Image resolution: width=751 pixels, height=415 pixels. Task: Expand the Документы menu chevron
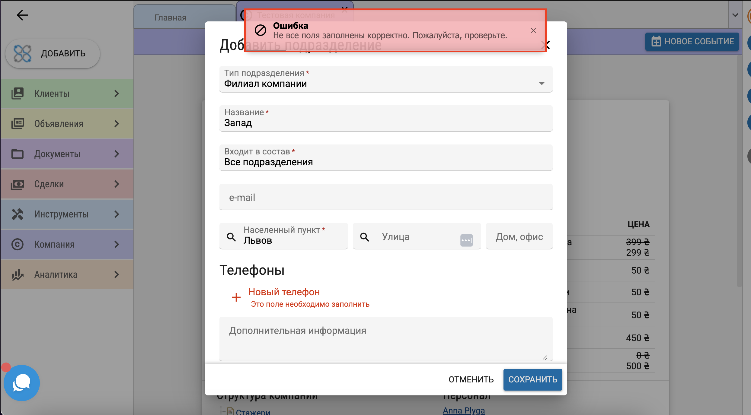(x=117, y=154)
